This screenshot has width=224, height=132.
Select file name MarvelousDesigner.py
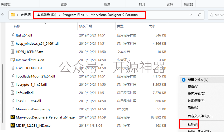coord(33,109)
